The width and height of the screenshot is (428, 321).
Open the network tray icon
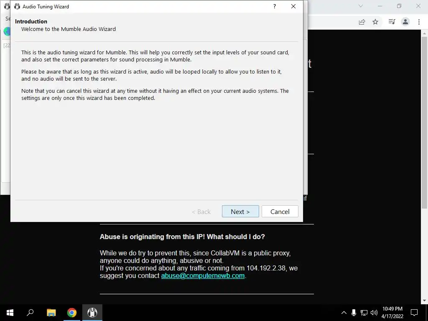364,313
